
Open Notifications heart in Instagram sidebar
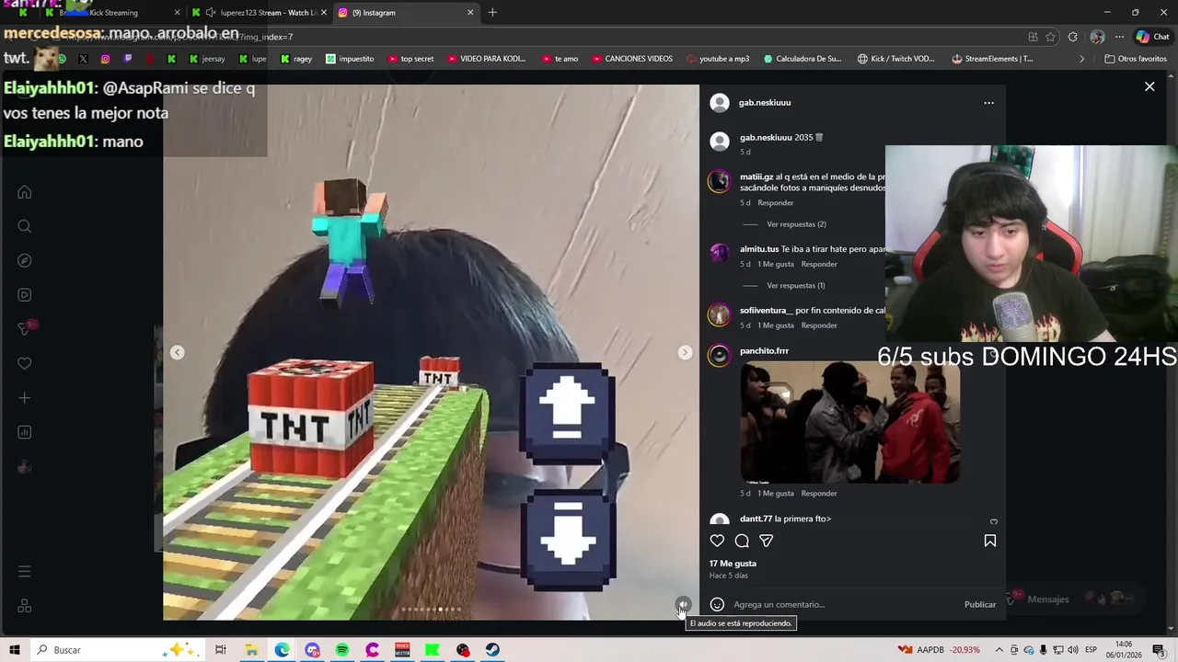click(x=25, y=364)
